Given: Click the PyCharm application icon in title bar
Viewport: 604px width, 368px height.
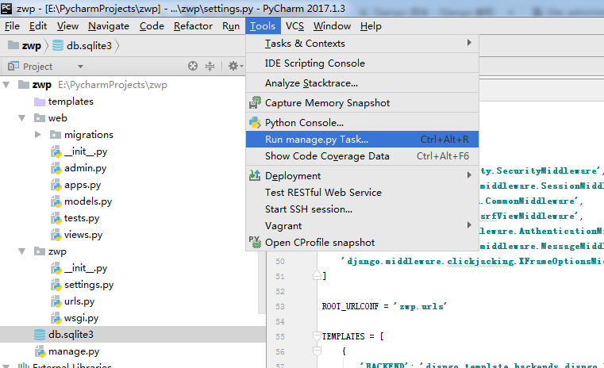Looking at the screenshot, I should pyautogui.click(x=6, y=8).
